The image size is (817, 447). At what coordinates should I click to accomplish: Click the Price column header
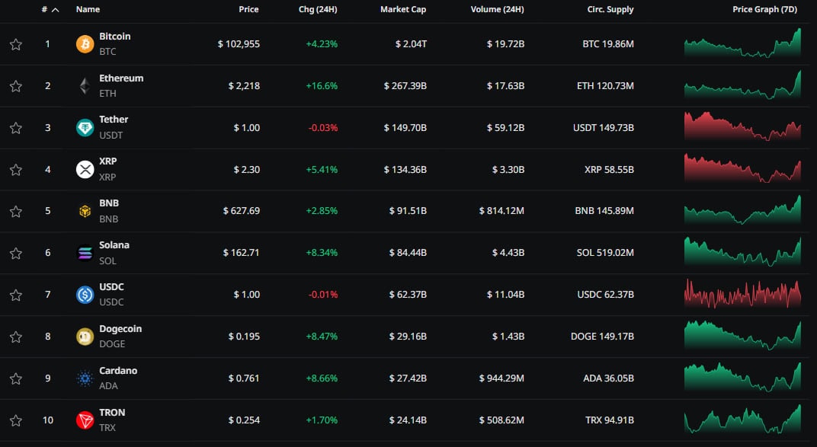click(x=248, y=10)
